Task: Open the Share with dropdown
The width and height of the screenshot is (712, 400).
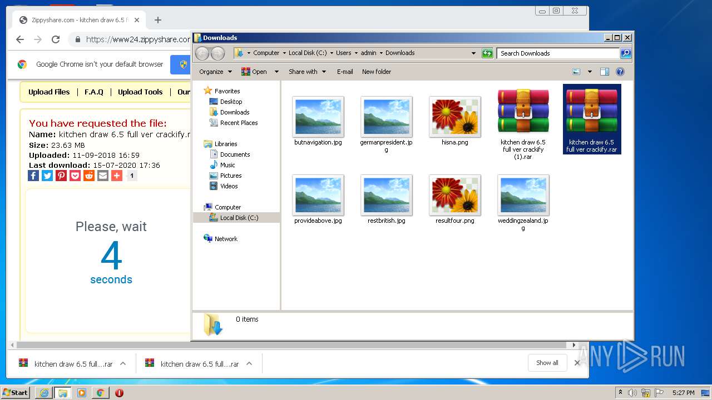Action: (307, 72)
